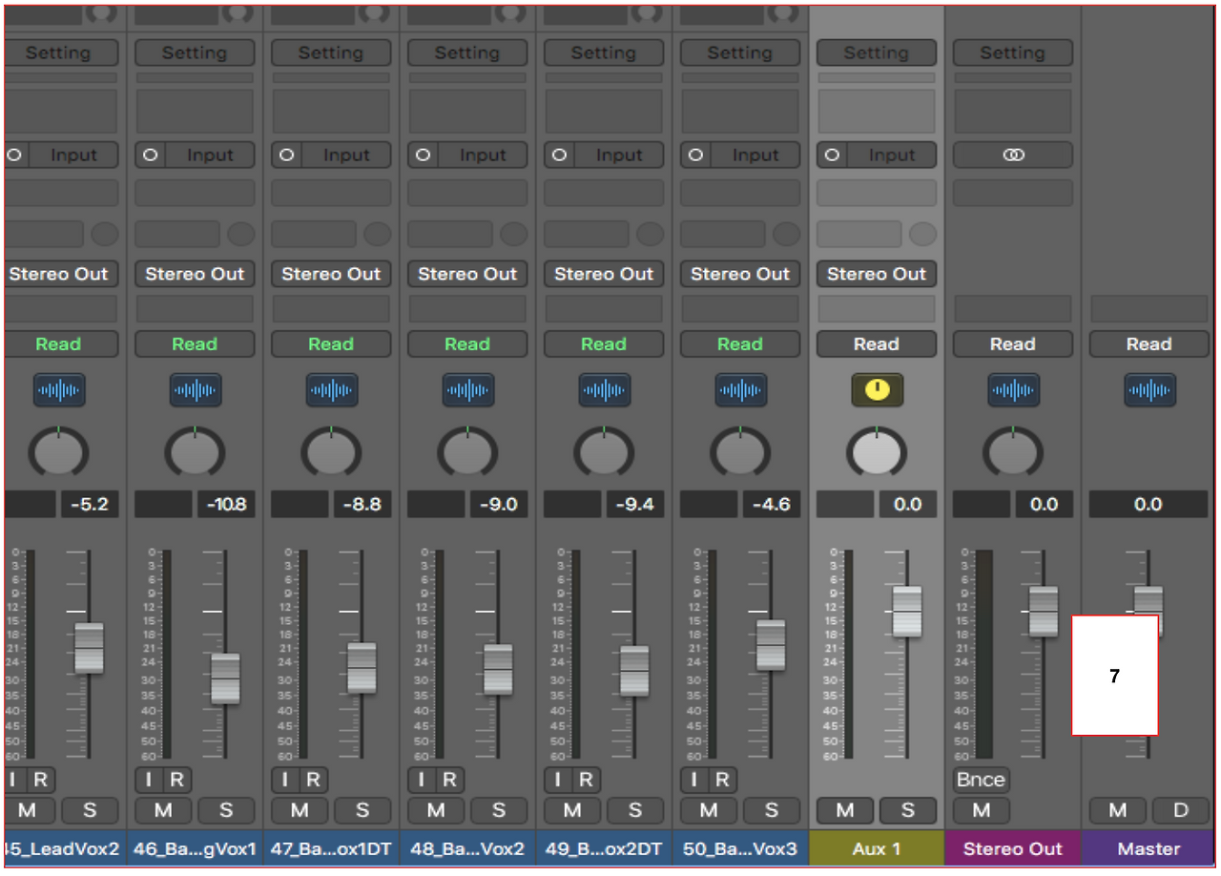The height and width of the screenshot is (876, 1221).
Task: Open the output slot on Aux 1 channel
Action: [x=877, y=274]
